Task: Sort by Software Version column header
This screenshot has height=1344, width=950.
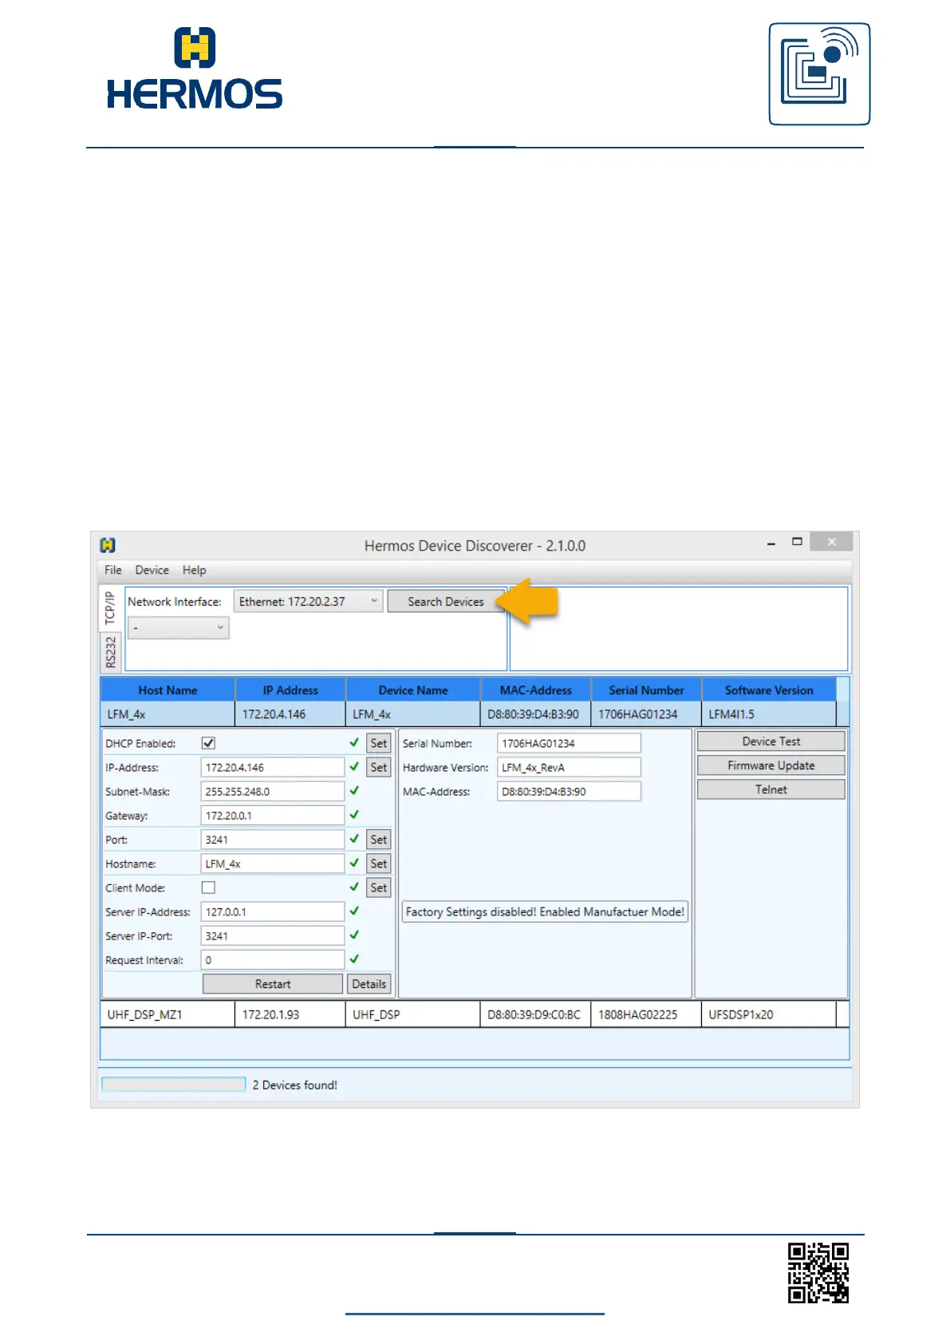Action: [x=769, y=690]
